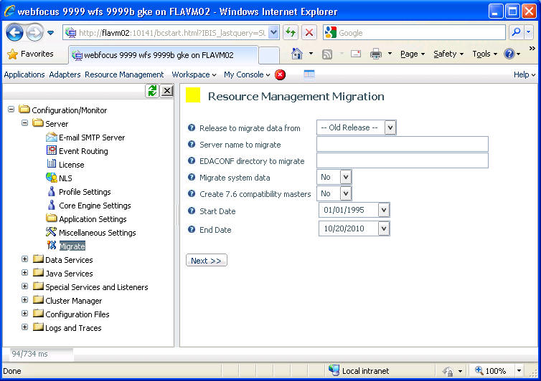Open the Resource Management menu

point(124,74)
